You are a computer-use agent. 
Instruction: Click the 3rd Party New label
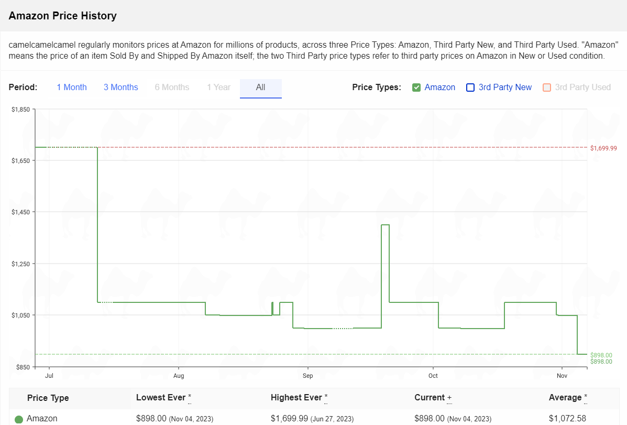505,87
